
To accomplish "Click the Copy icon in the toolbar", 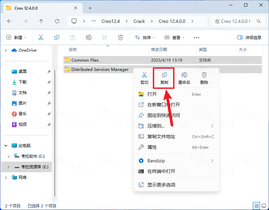I will click(x=57, y=37).
